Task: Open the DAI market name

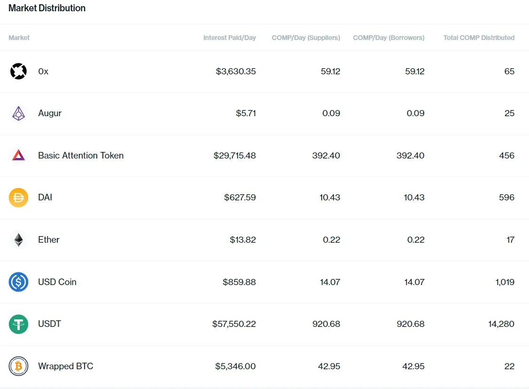Action: (x=45, y=197)
